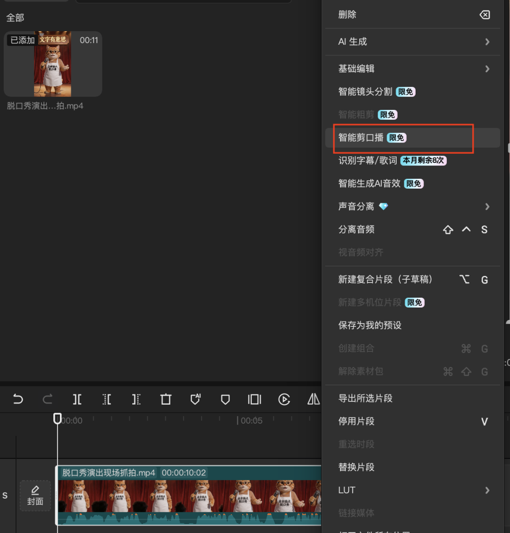Open the 全部 media filter tab
Image resolution: width=510 pixels, height=533 pixels.
pos(15,17)
